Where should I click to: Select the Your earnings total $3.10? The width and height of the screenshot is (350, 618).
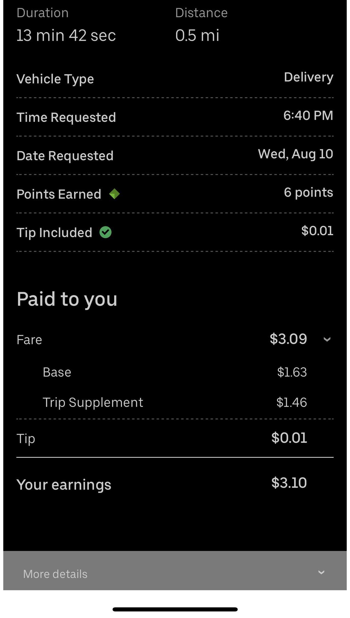tap(289, 483)
